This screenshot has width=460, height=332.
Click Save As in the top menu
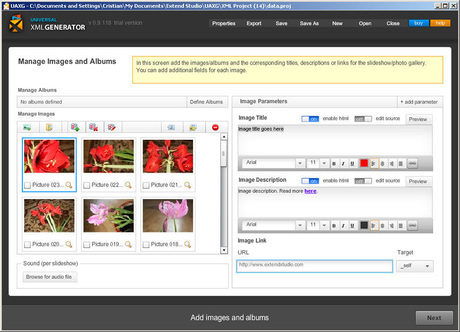[x=309, y=24]
